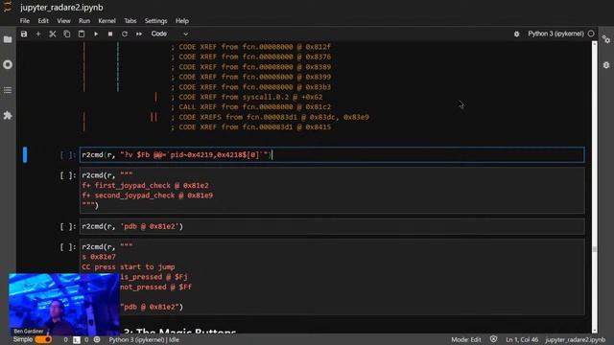
Task: Open the Help menu
Action: pyautogui.click(x=182, y=21)
